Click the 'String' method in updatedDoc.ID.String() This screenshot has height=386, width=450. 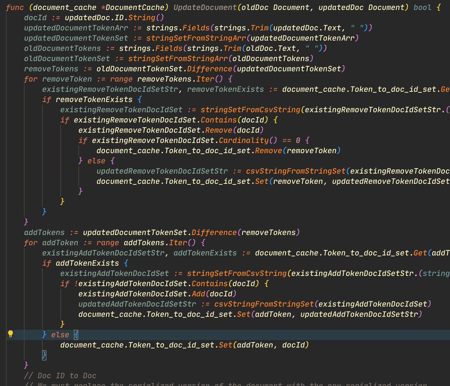point(141,18)
